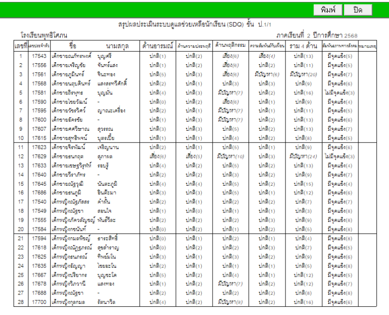Click the เลขที่ column header

[21, 46]
